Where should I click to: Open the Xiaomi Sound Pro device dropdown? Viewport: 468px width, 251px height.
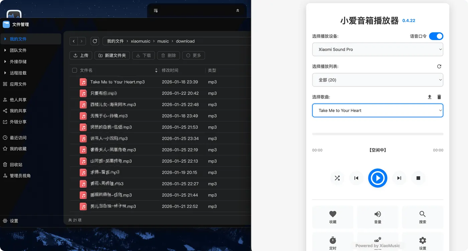pyautogui.click(x=378, y=49)
